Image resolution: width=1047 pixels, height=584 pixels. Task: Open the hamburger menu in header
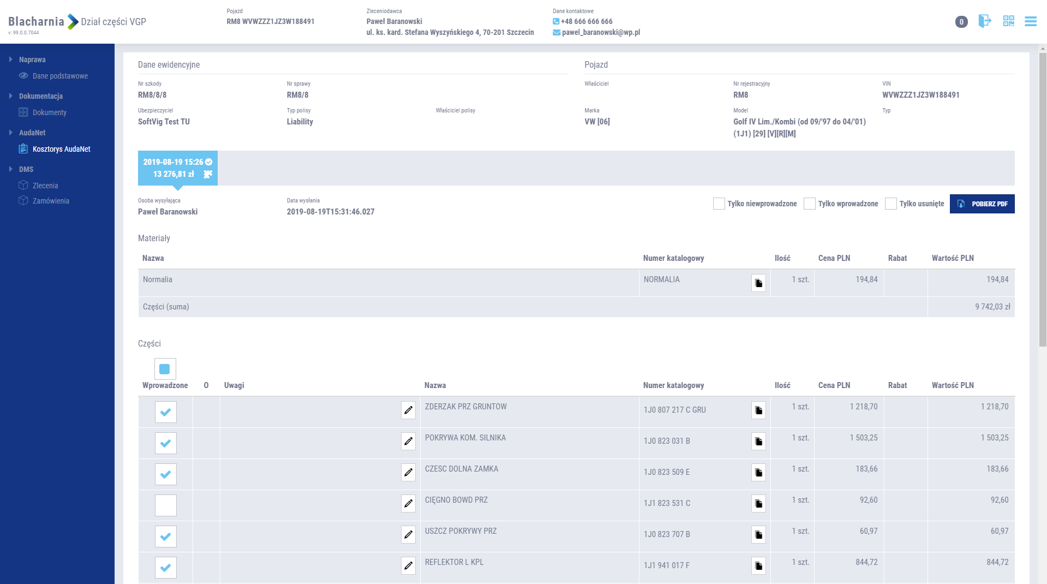coord(1030,21)
